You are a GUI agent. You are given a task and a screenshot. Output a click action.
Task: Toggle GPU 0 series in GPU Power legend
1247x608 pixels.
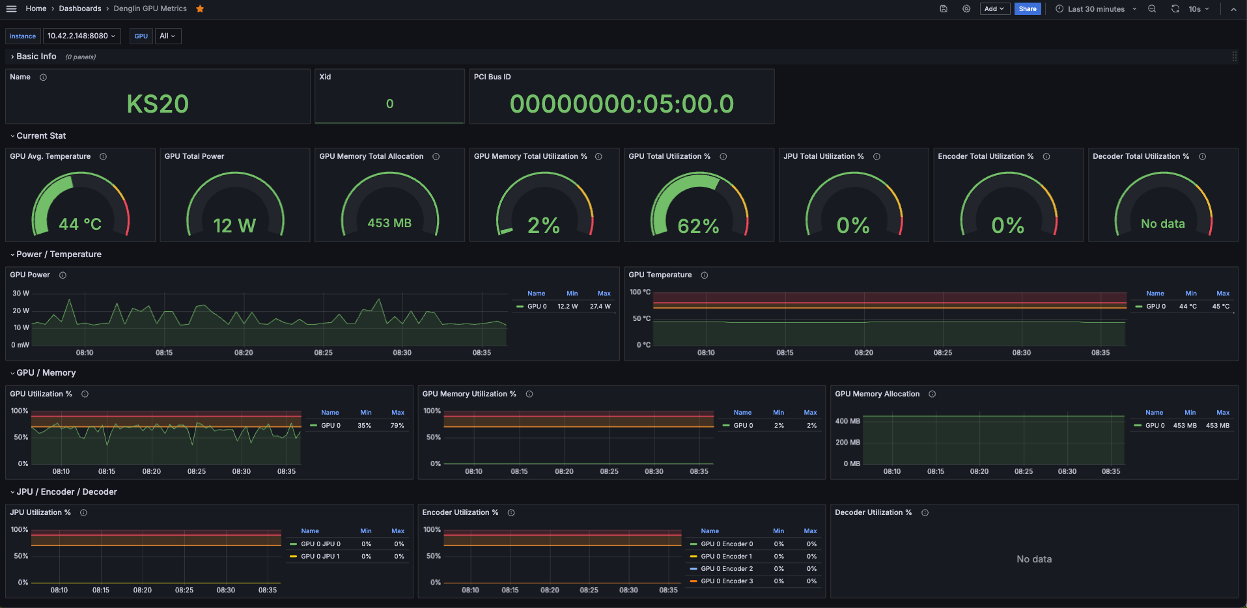click(537, 307)
